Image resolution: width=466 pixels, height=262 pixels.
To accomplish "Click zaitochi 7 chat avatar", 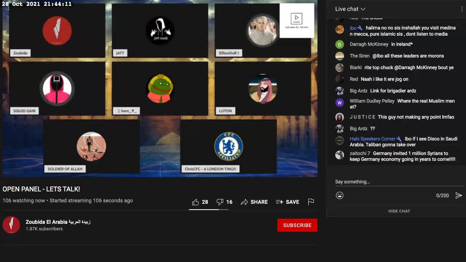I will (x=340, y=155).
